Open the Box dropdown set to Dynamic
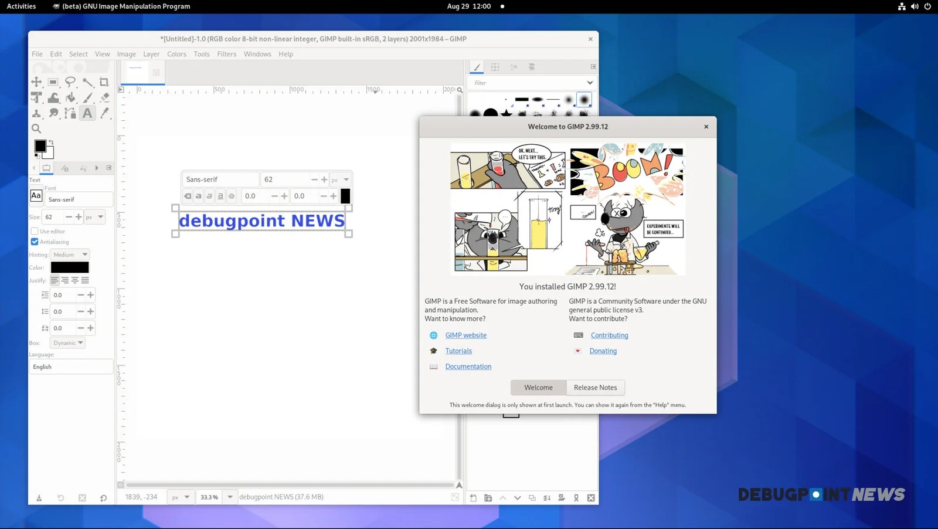The width and height of the screenshot is (938, 529). (x=67, y=343)
